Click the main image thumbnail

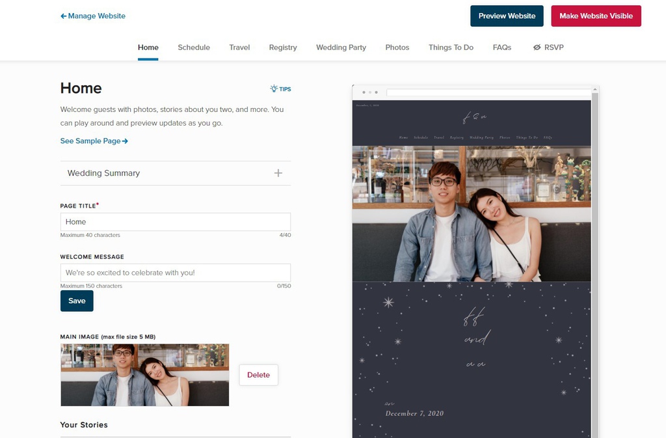coord(145,375)
